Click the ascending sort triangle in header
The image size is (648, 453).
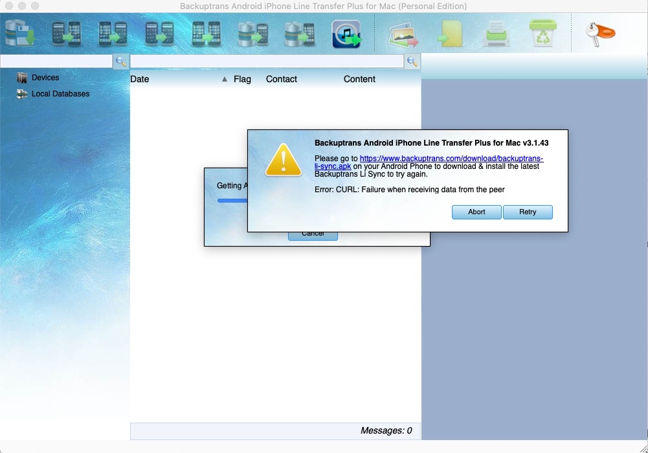[x=225, y=79]
